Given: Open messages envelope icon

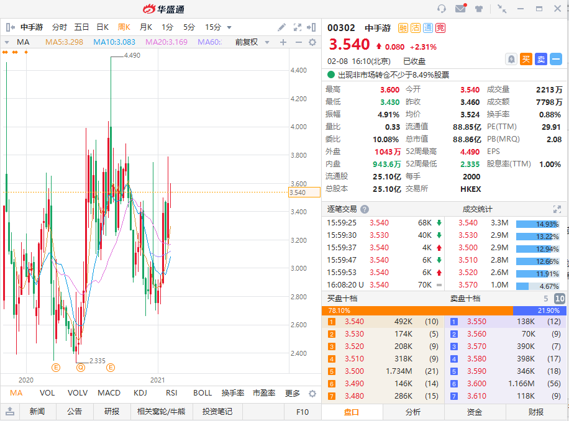Looking at the screenshot, I should coord(460,8).
